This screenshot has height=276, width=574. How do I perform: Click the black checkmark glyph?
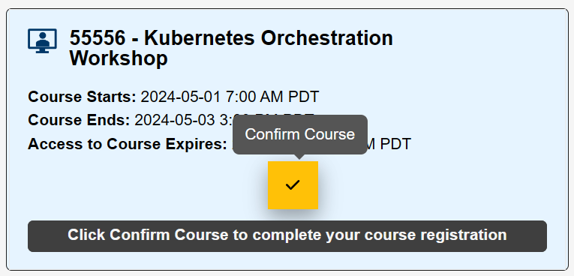click(293, 184)
